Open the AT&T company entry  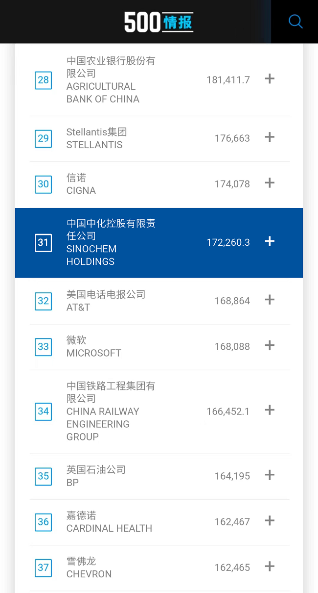pyautogui.click(x=106, y=301)
